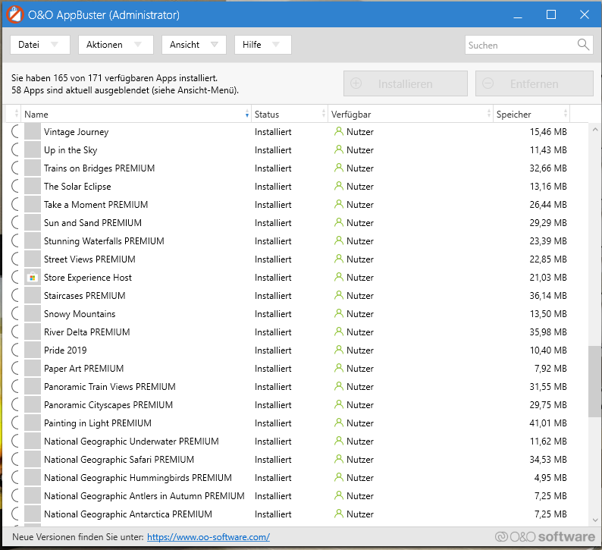602x550 pixels.
Task: Click the Nutzer label in Sun and Sand row
Action: click(359, 223)
